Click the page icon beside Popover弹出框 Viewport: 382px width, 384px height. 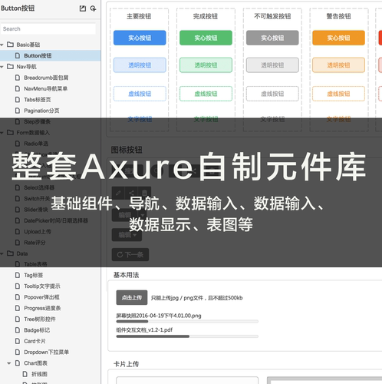tap(18, 297)
